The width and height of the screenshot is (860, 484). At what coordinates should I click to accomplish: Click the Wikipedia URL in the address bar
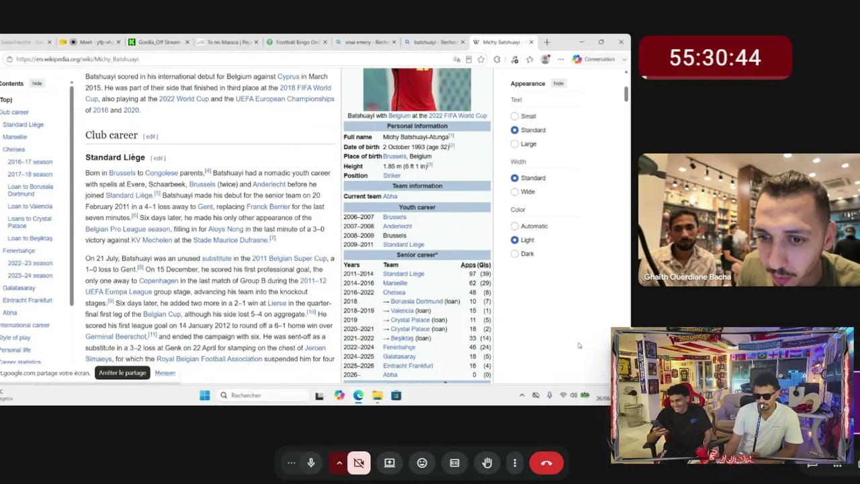click(x=77, y=59)
